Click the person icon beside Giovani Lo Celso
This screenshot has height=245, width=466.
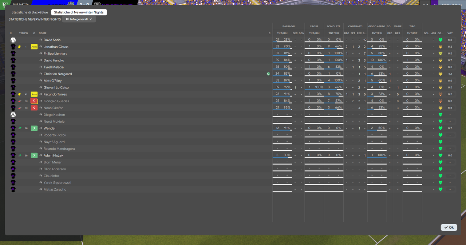pyautogui.click(x=41, y=88)
